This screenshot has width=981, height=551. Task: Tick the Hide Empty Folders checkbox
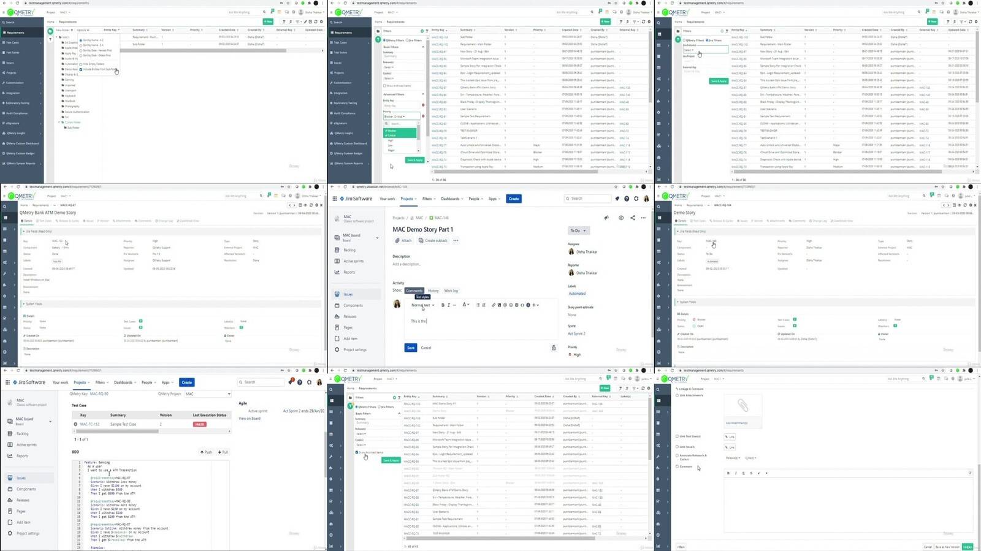(x=81, y=64)
